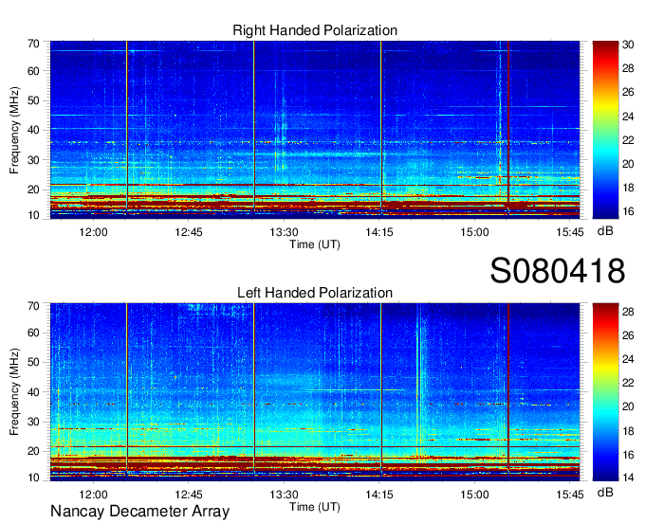Click the 10 MHz tick on right-handed frequency axis
Image resolution: width=645 pixels, height=523 pixels.
[33, 215]
